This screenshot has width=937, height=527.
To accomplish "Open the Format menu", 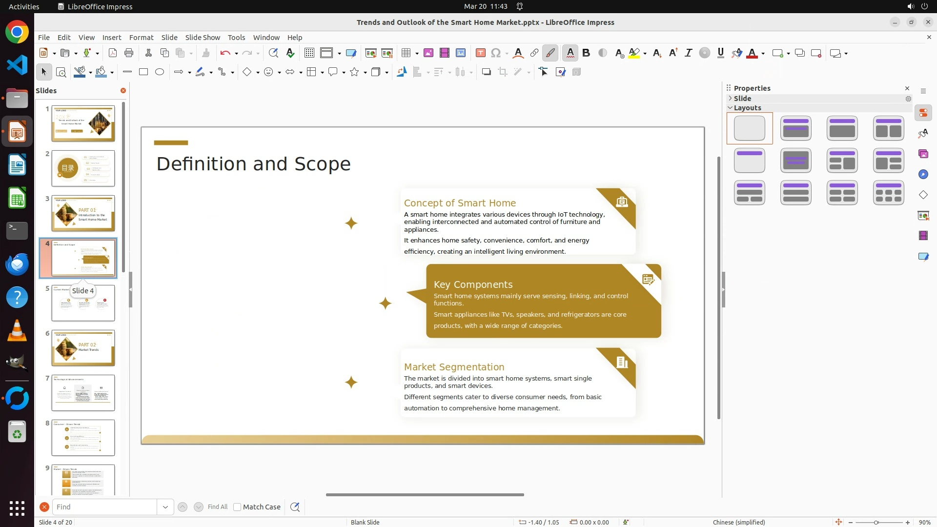I will pos(141,38).
